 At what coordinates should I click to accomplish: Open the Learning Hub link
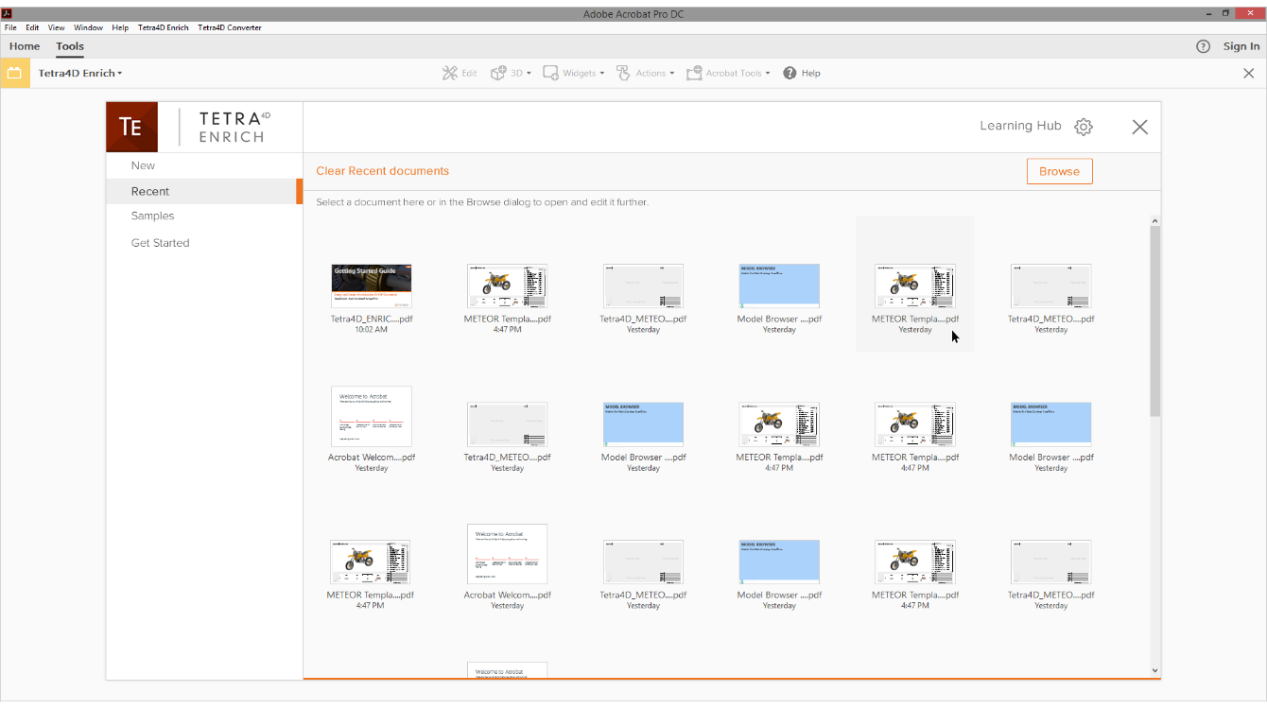click(x=1019, y=126)
